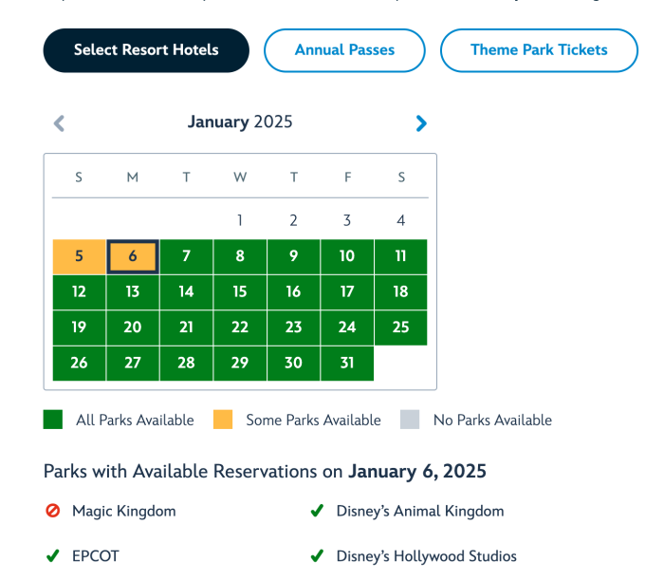Pick January 31 on the calendar

(x=347, y=363)
